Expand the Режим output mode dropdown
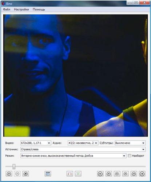The height and width of the screenshot is (182, 151). 73,156
